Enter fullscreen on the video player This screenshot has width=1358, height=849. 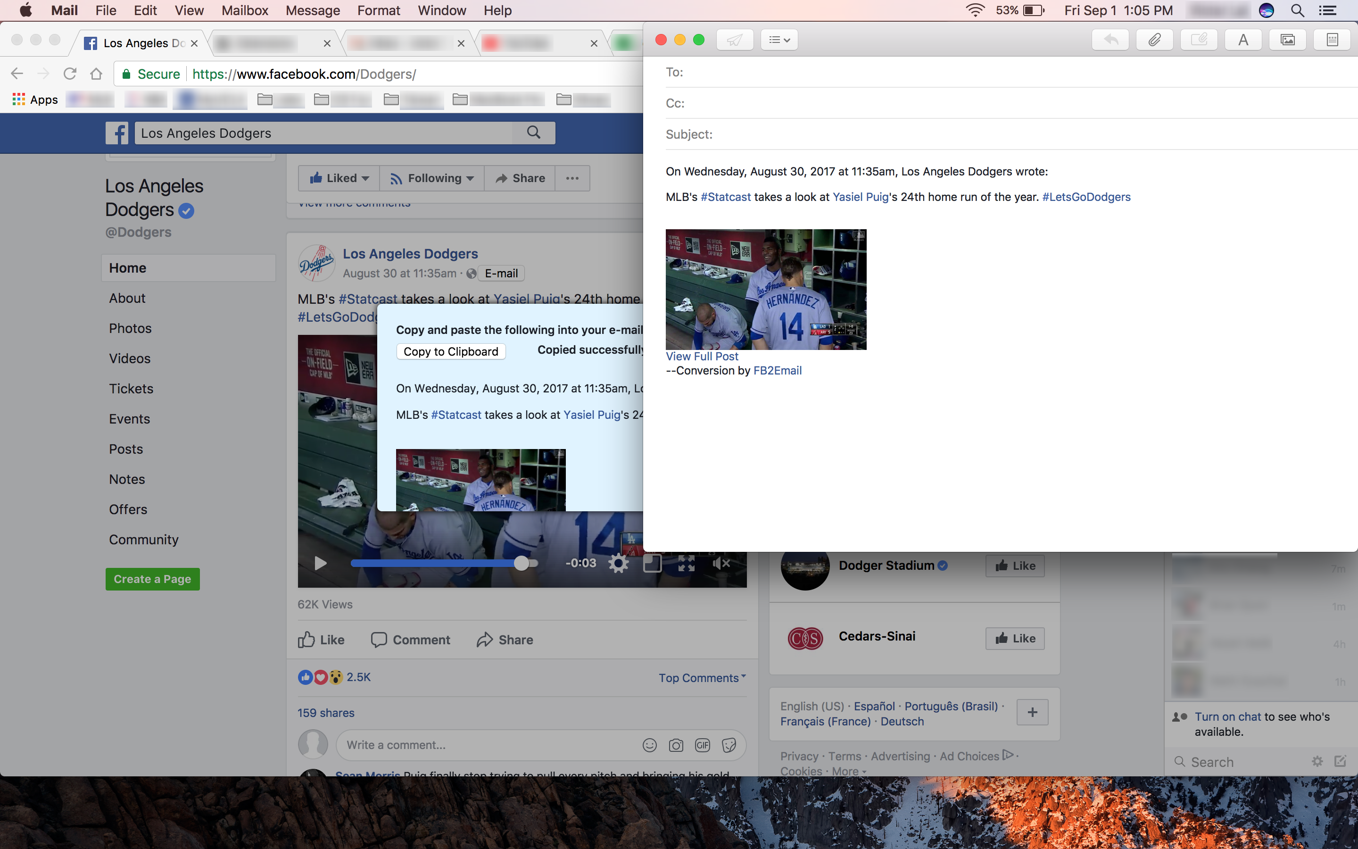pos(686,563)
